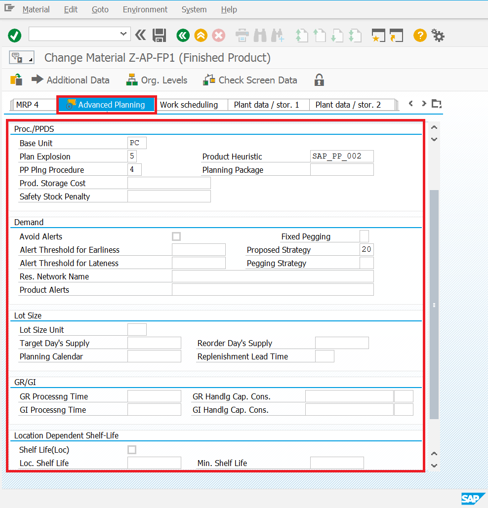Screen dimensions: 488x508
Task: Open the command field dropdown arrow
Action: (x=123, y=34)
